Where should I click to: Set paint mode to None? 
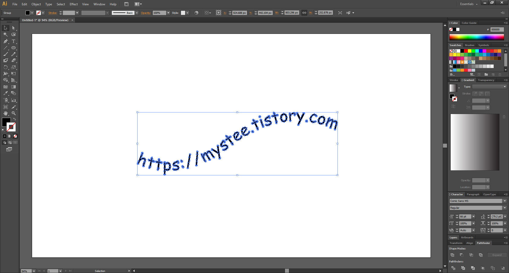pyautogui.click(x=15, y=136)
